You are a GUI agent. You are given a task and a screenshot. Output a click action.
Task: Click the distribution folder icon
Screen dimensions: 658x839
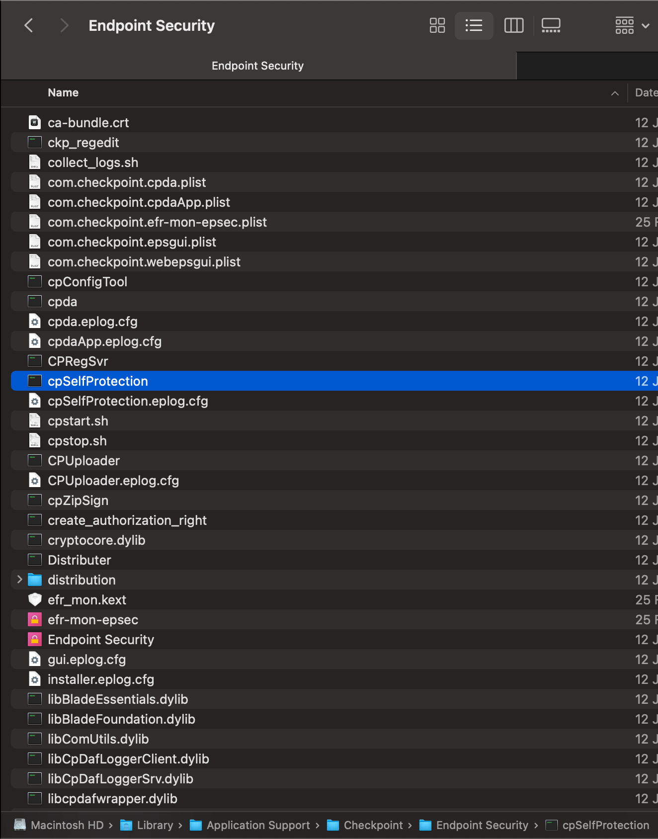click(x=35, y=580)
